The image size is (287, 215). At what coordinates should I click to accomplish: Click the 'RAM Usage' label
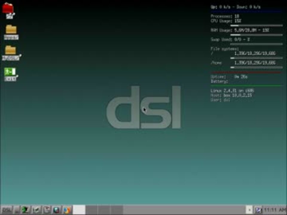[x=221, y=30]
